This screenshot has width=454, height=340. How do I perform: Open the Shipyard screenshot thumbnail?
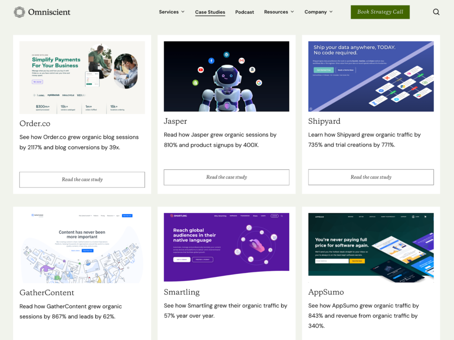click(x=371, y=76)
